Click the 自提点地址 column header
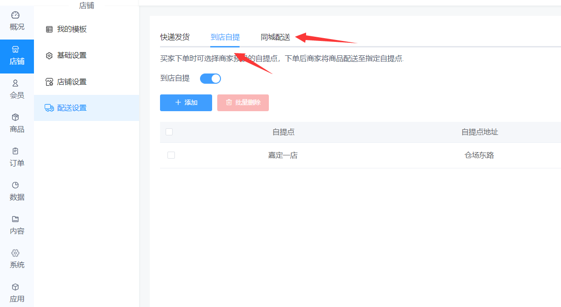This screenshot has width=561, height=307. click(480, 132)
